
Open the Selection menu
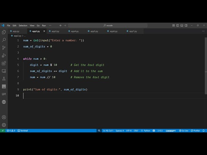pos(23,26)
